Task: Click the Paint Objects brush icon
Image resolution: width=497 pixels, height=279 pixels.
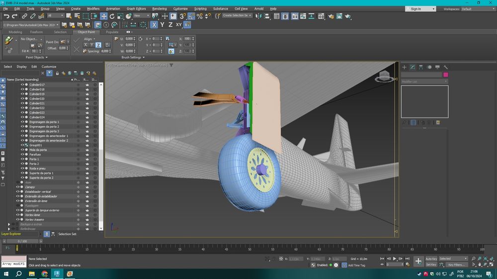Action: (8, 40)
